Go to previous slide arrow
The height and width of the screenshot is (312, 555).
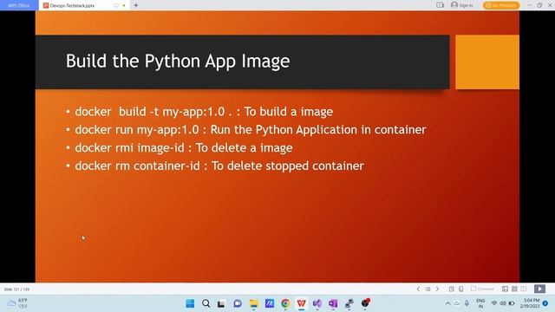pos(418,289)
